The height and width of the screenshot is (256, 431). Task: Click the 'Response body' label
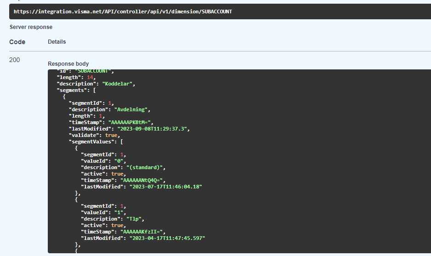(68, 64)
